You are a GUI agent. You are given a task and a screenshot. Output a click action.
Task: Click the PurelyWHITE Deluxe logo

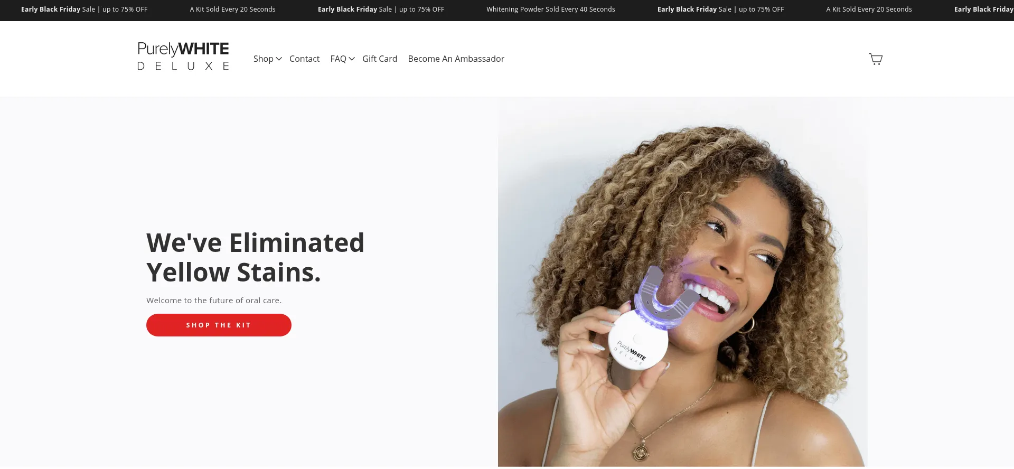pyautogui.click(x=183, y=57)
